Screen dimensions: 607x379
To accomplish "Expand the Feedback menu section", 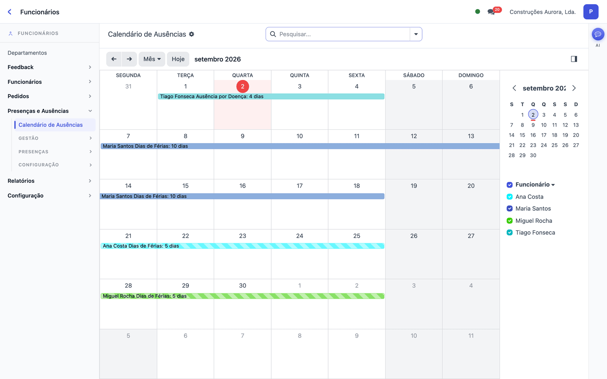I will point(49,67).
